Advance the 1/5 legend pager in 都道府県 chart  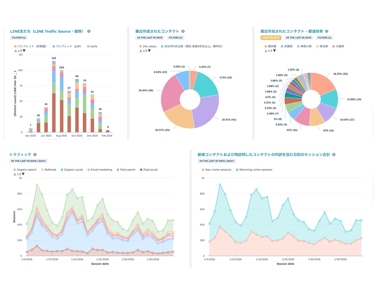click(x=274, y=51)
